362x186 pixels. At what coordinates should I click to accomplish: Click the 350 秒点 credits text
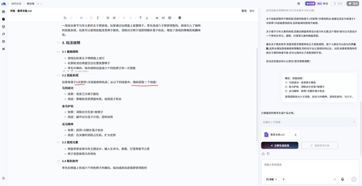(x=322, y=4)
